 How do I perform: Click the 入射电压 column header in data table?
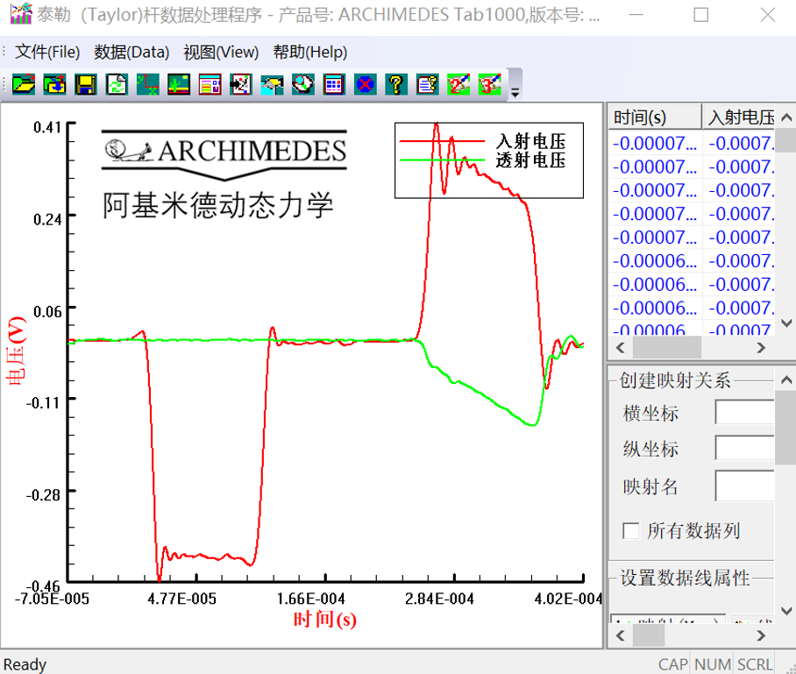[x=739, y=117]
